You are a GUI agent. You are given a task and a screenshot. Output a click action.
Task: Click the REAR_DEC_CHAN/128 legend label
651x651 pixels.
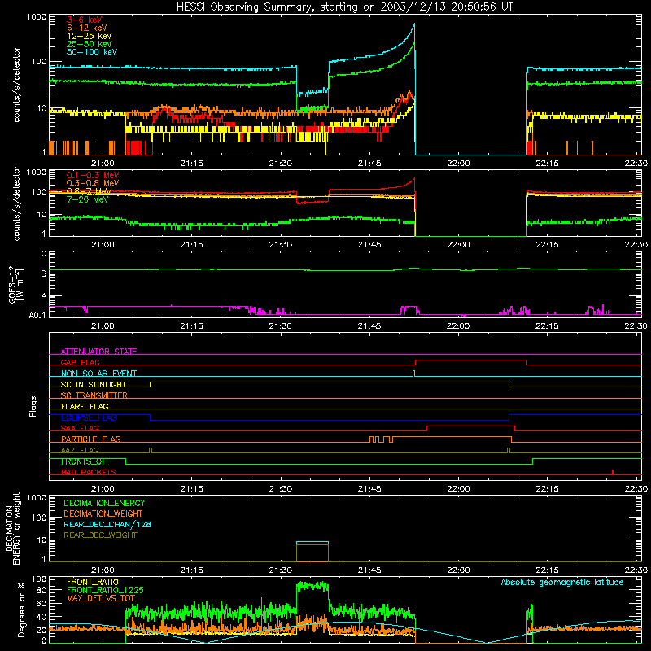click(107, 525)
